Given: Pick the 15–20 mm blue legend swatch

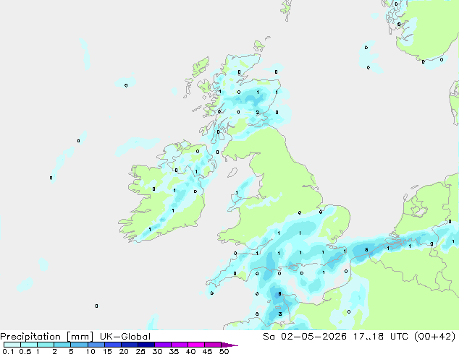Looking at the screenshot, I should [x=112, y=345].
